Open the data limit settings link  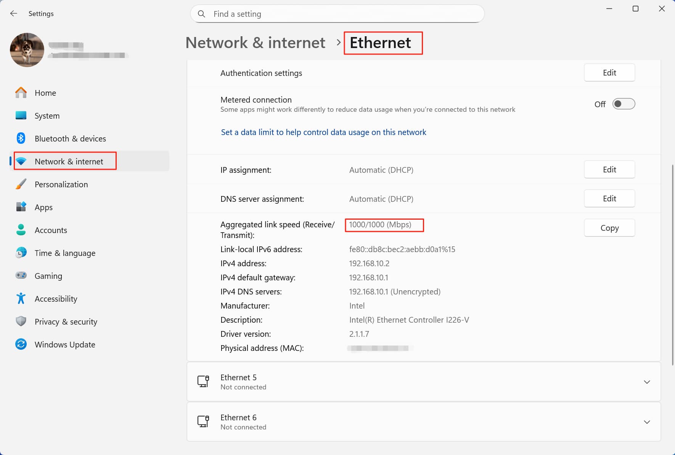[323, 132]
